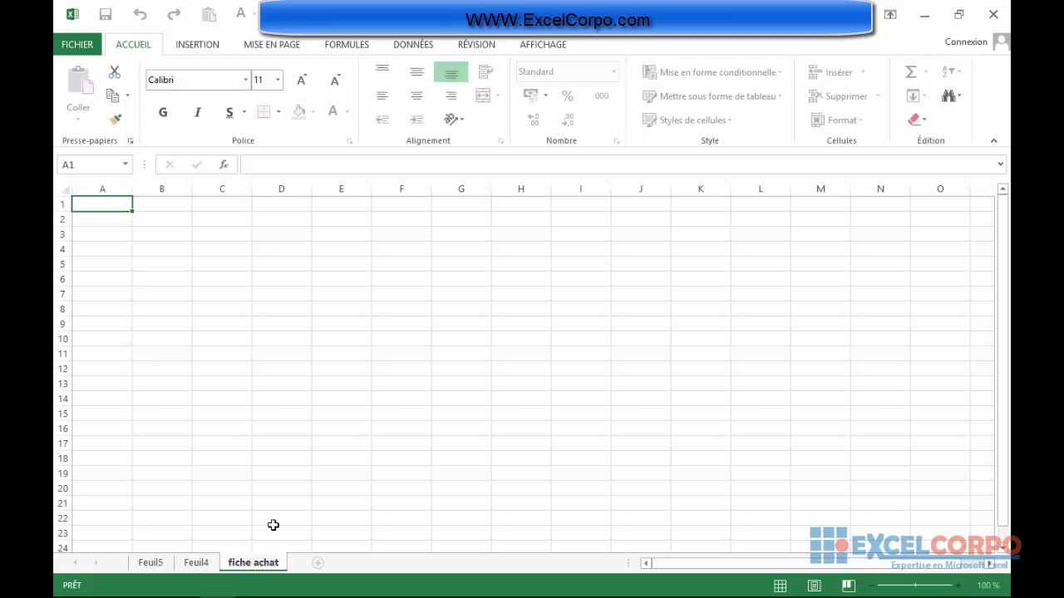Increase font size with larger A icon

coord(302,80)
